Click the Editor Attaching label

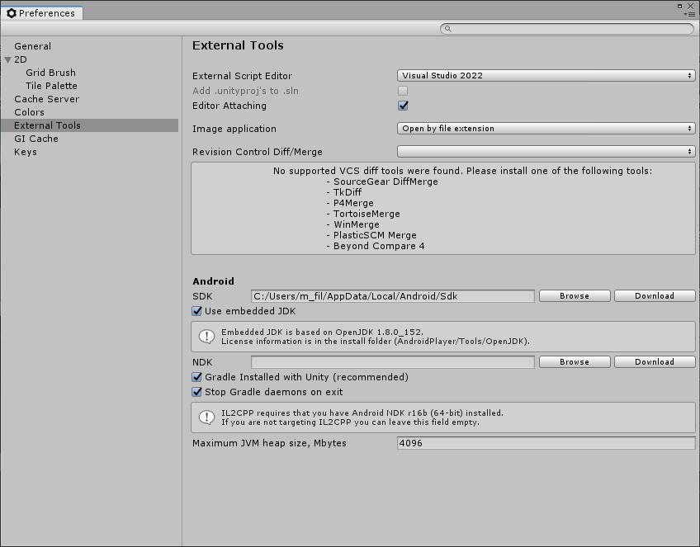[x=229, y=106]
